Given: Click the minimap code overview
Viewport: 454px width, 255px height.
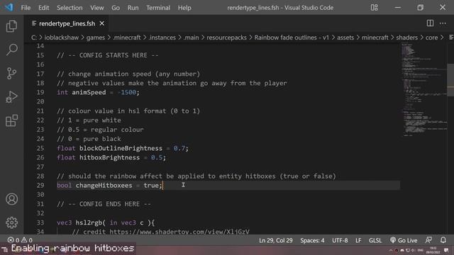Looking at the screenshot, I should click(423, 90).
